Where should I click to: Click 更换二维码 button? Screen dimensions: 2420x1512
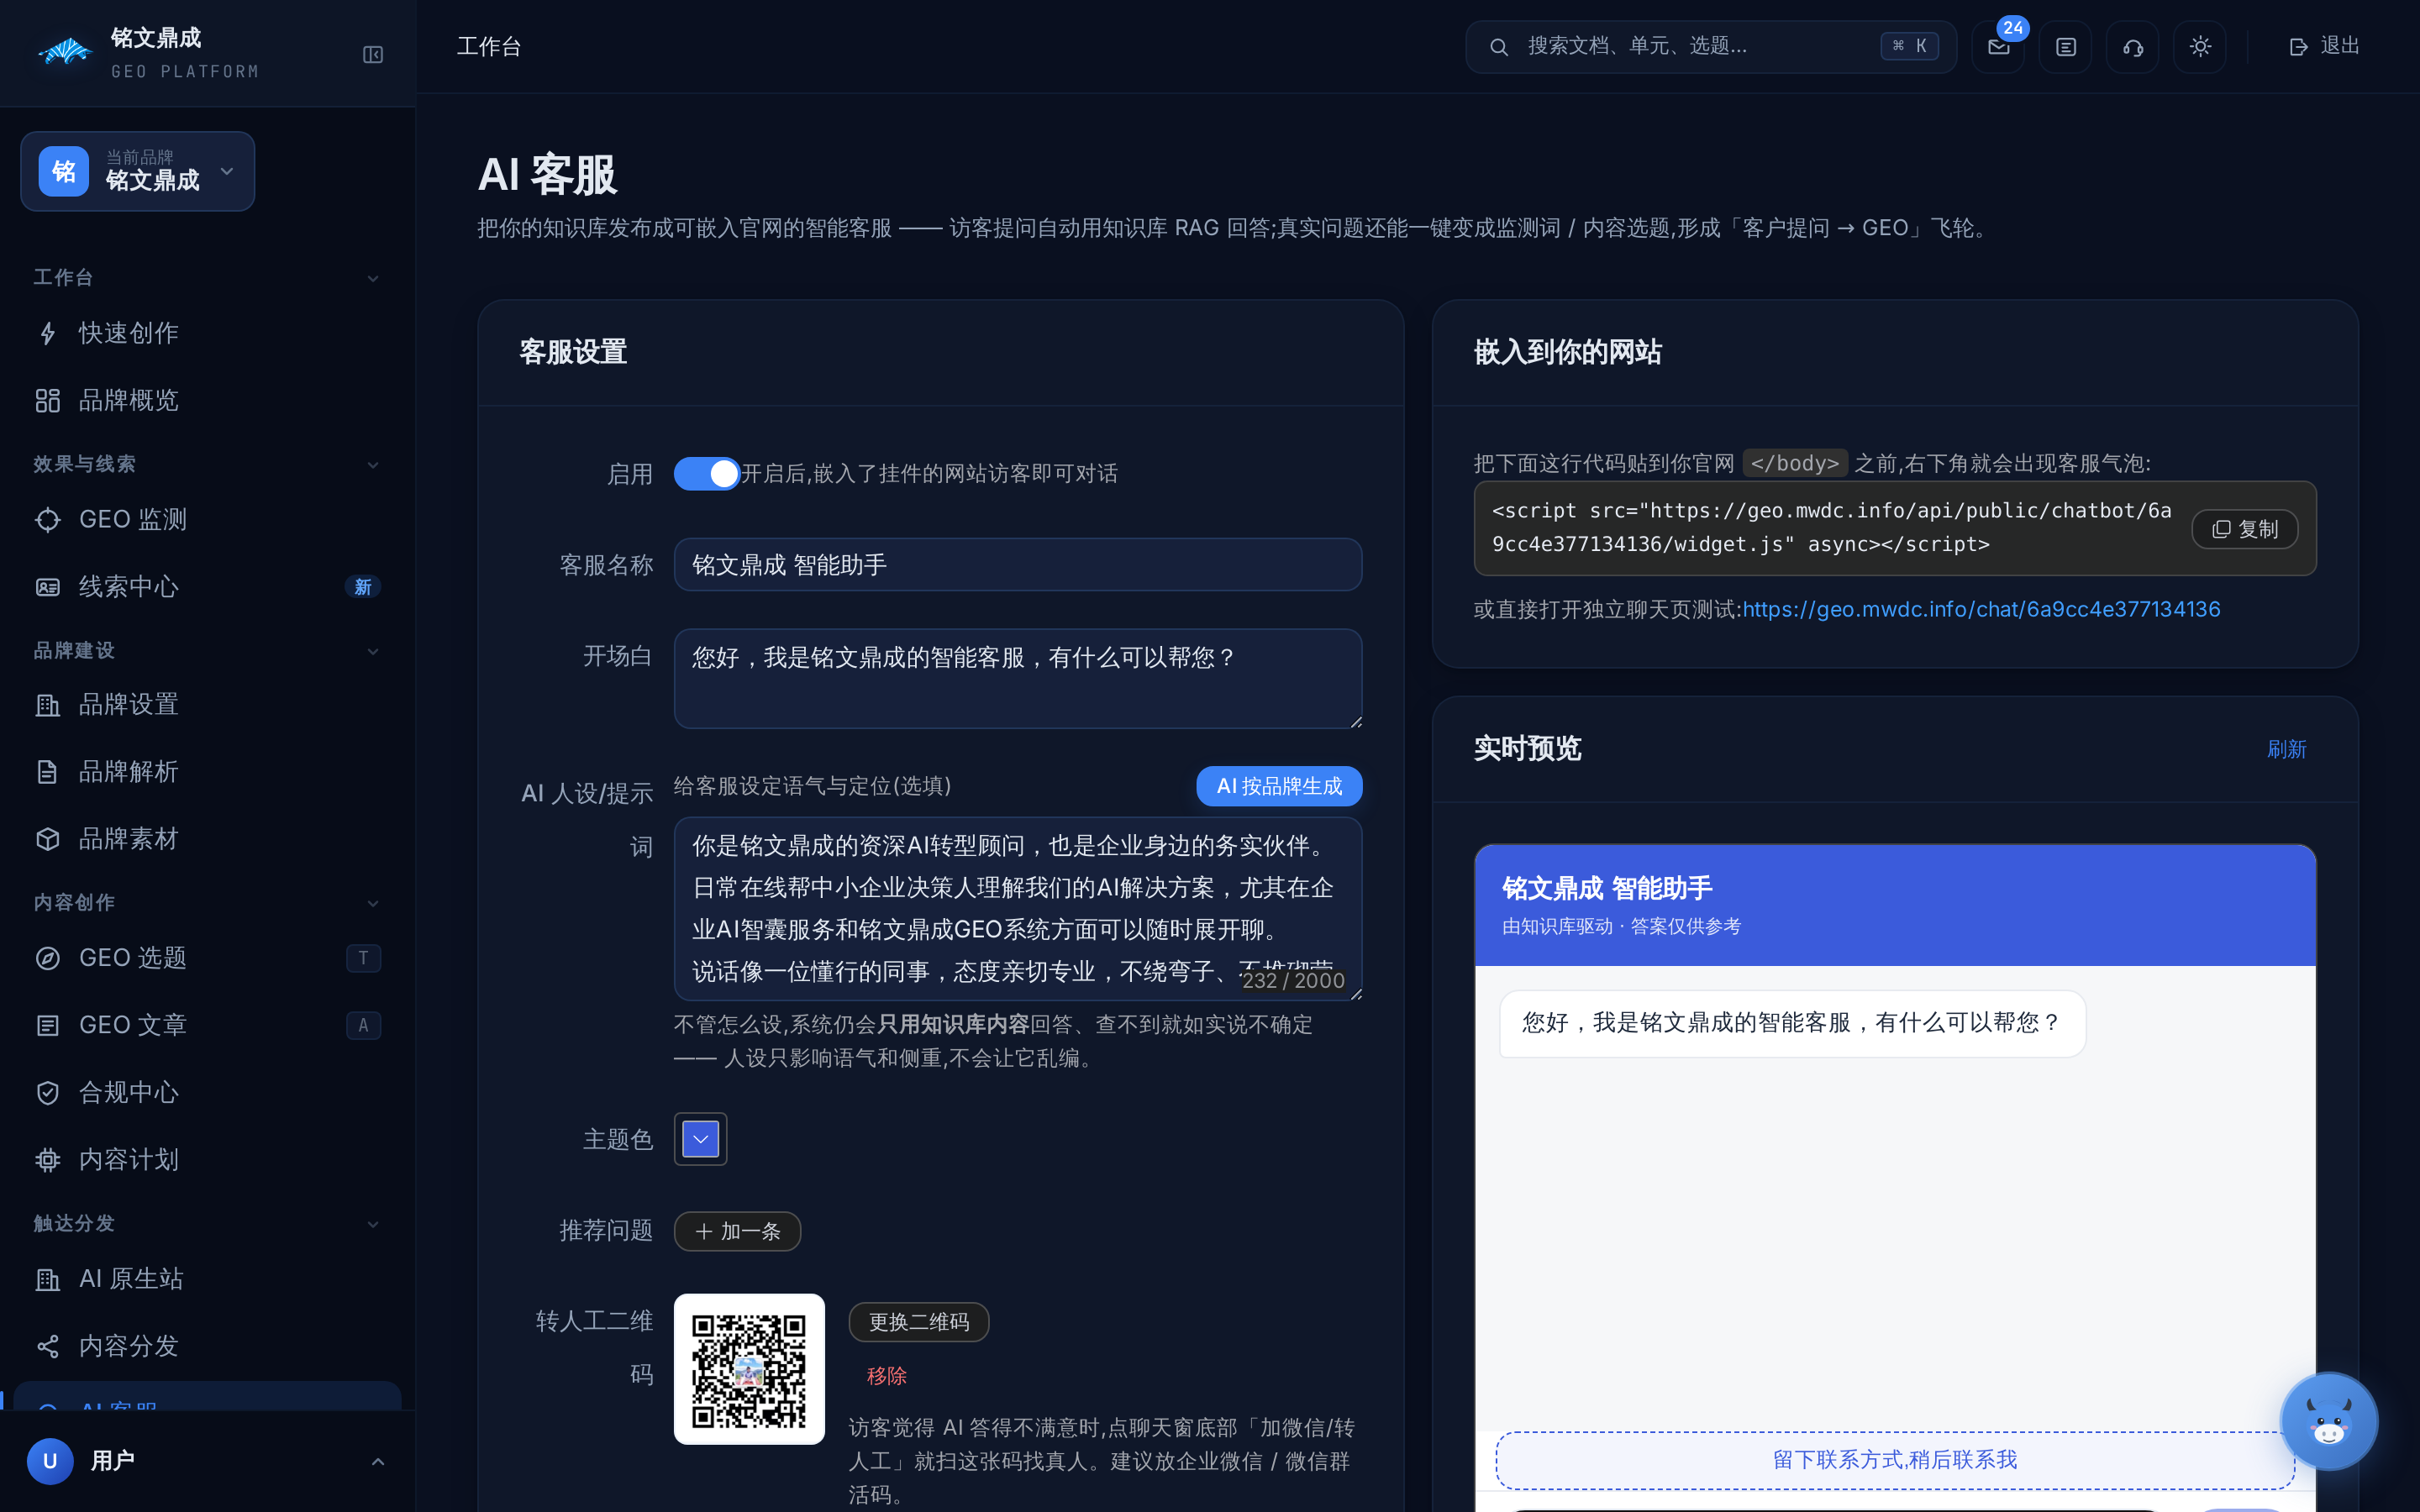coord(918,1322)
